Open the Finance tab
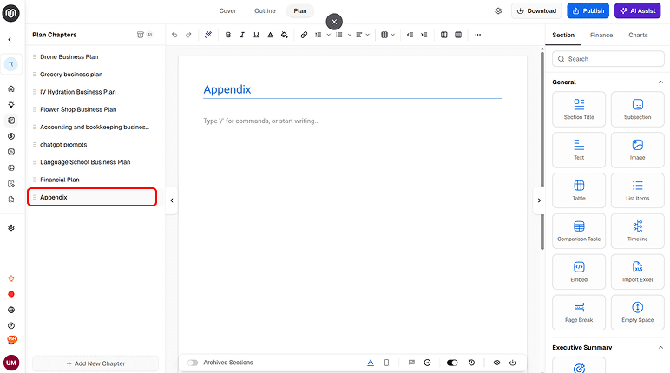The image size is (670, 373). coord(601,35)
